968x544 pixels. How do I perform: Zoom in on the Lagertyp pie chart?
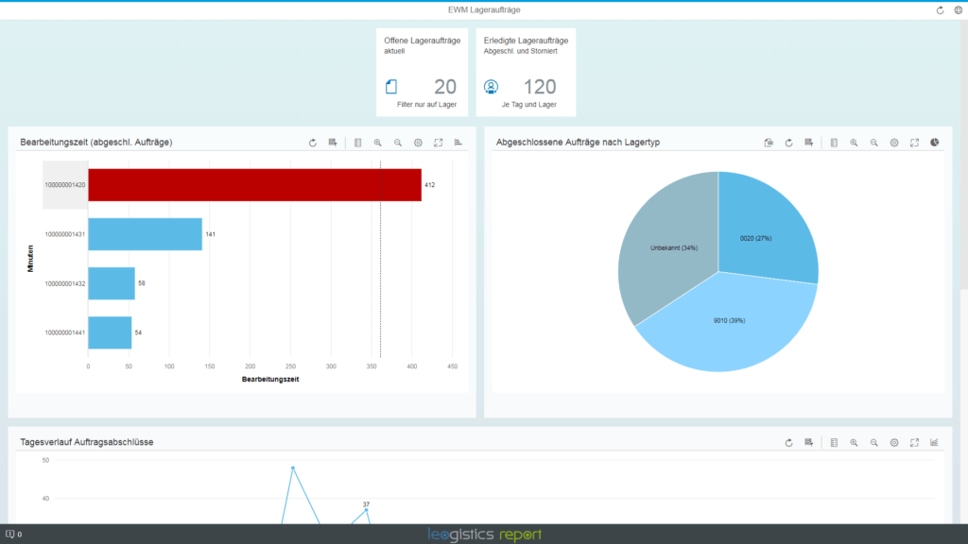point(854,143)
